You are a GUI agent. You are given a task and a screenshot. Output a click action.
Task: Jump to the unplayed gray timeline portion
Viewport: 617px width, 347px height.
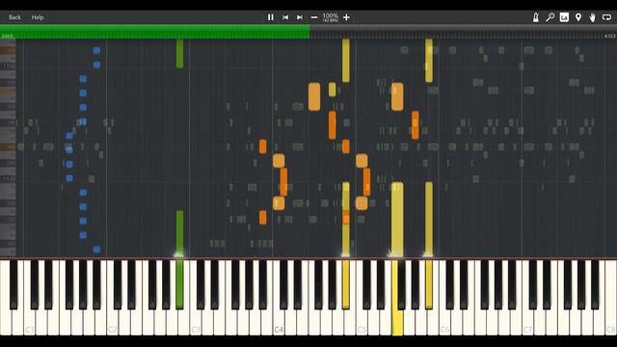pyautogui.click(x=464, y=32)
